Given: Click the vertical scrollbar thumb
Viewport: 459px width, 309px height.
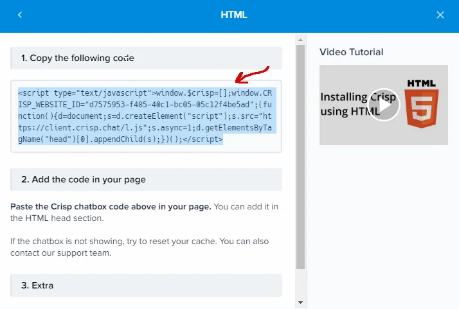Looking at the screenshot, I should click(300, 154).
